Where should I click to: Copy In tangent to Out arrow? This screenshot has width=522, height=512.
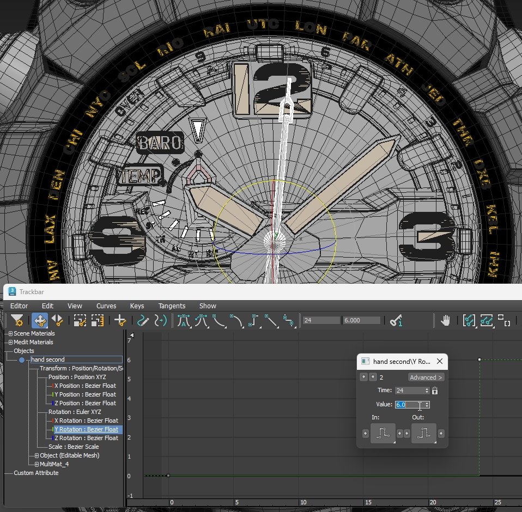400,434
